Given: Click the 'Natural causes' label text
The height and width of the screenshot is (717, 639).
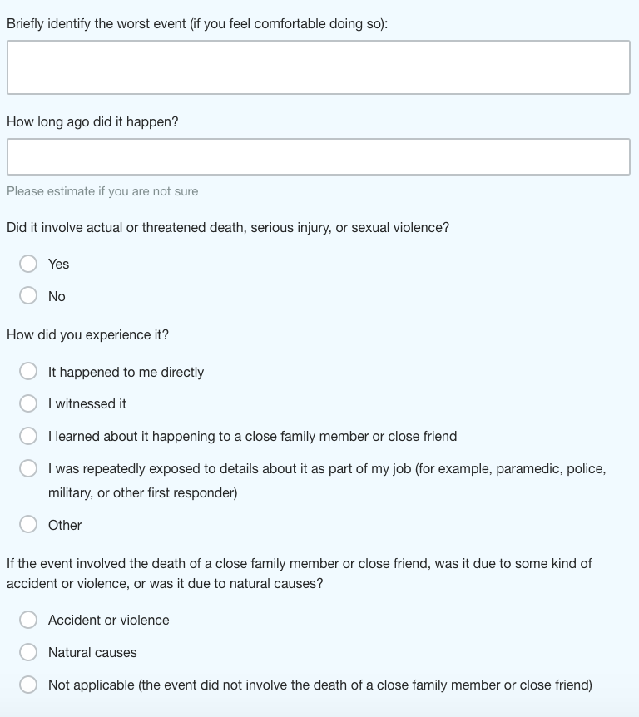Looking at the screenshot, I should pyautogui.click(x=92, y=652).
